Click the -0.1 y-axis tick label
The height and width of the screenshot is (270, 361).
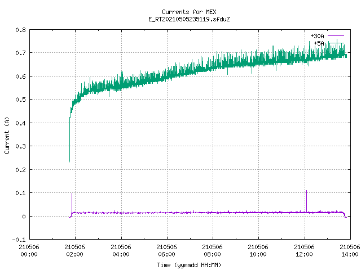pos(19,240)
